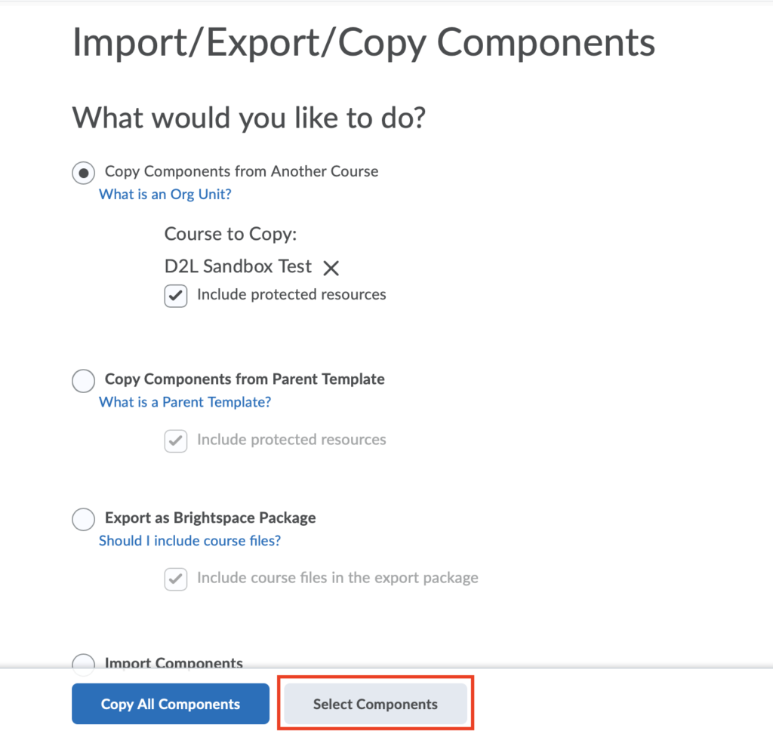Click the Copy Components from Parent Template label text
Image resolution: width=773 pixels, height=734 pixels.
coord(245,379)
